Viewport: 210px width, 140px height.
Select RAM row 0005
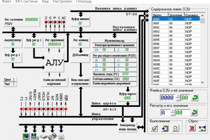coord(176,40)
